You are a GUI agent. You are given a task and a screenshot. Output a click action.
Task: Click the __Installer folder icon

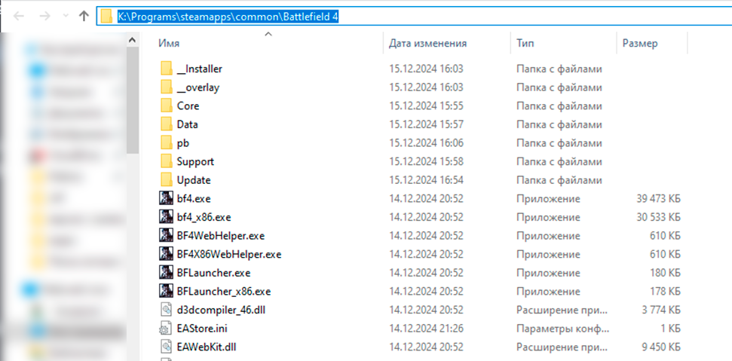pyautogui.click(x=166, y=69)
